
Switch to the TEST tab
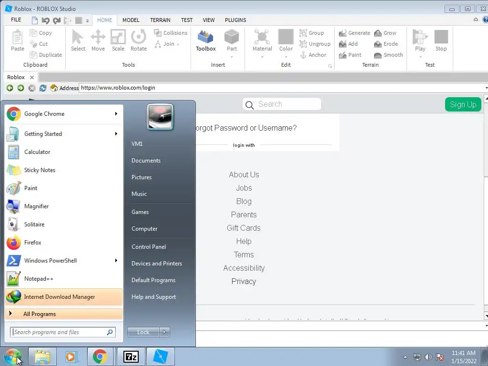187,20
